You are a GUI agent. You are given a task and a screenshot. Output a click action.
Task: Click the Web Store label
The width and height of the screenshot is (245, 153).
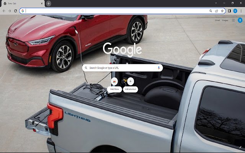[114, 89]
